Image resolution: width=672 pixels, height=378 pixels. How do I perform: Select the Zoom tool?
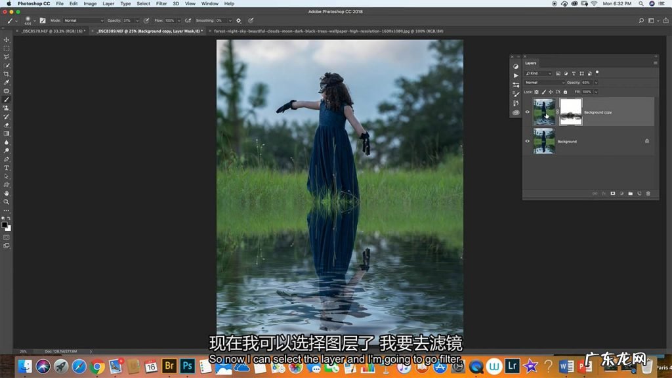(7, 202)
